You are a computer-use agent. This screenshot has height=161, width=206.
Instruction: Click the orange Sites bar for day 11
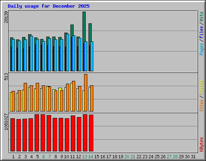click(x=74, y=96)
